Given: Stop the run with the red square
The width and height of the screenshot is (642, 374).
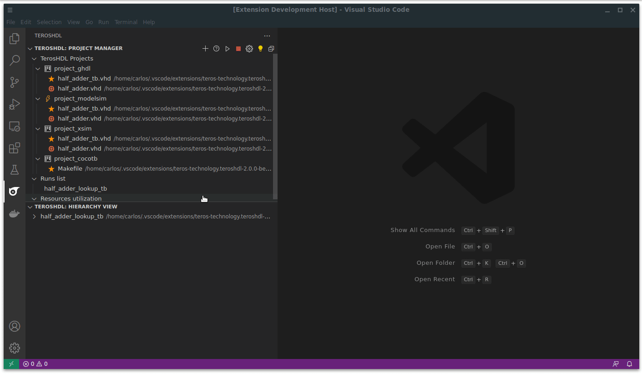Looking at the screenshot, I should coord(238,49).
